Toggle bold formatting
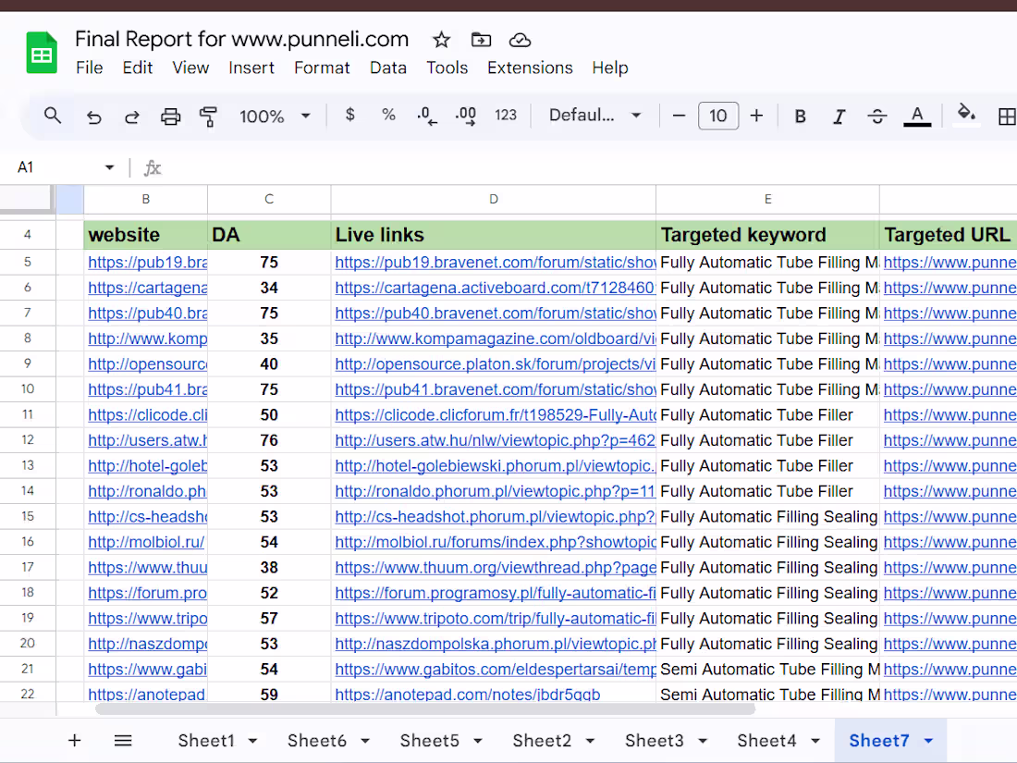Image resolution: width=1017 pixels, height=763 pixels. (801, 116)
